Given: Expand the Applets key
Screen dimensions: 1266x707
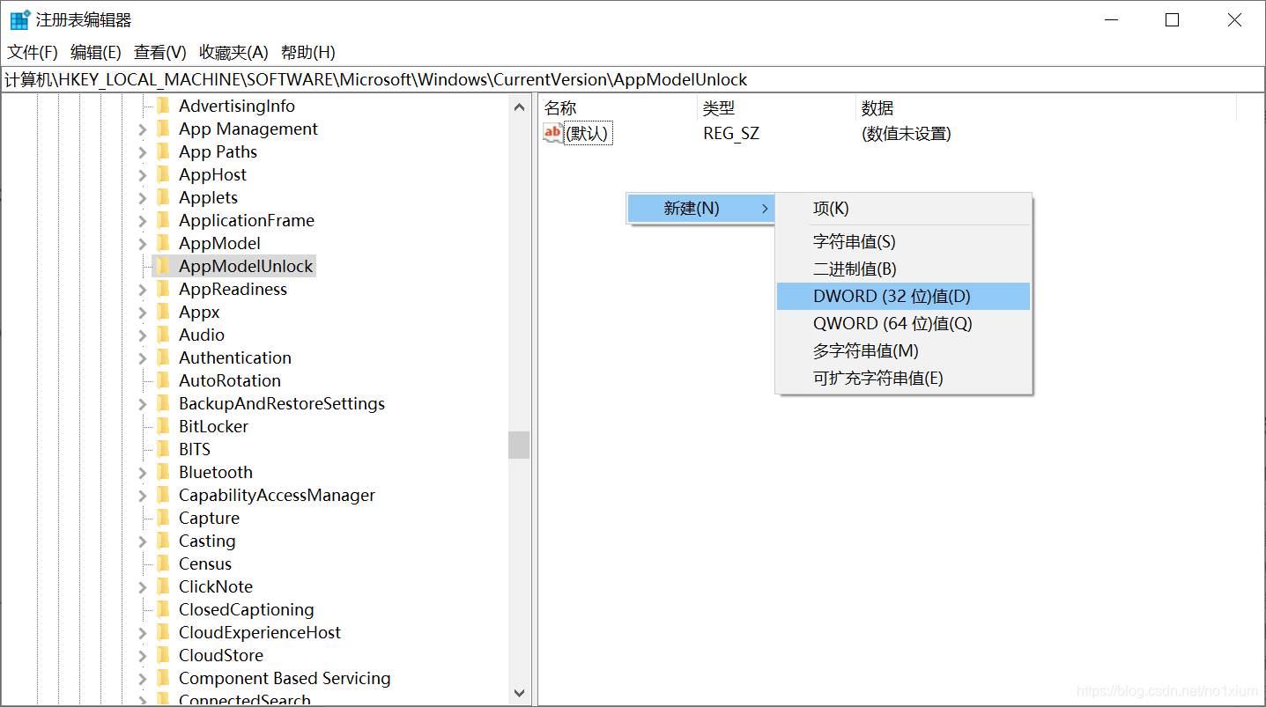Looking at the screenshot, I should coord(143,198).
